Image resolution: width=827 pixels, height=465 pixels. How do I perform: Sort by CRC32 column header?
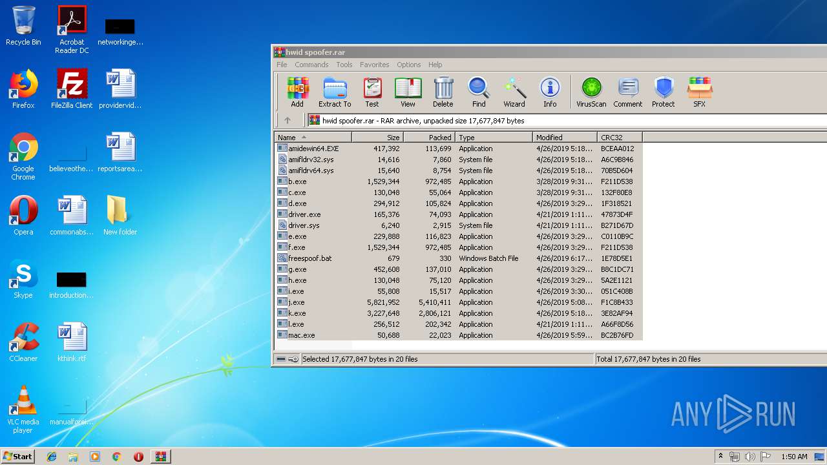pos(620,137)
